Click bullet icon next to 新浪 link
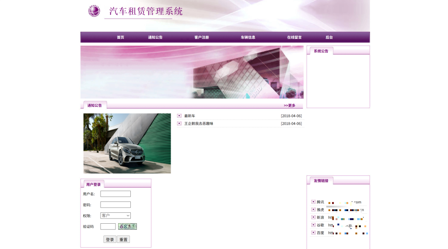Screen dimensions: 448x249 click(x=313, y=217)
